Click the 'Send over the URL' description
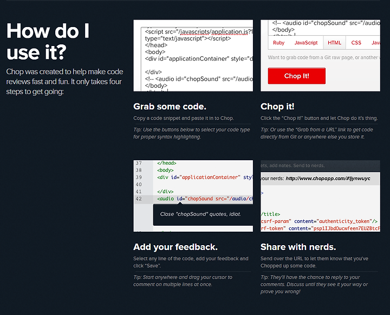The image size is (390, 315). 314,262
